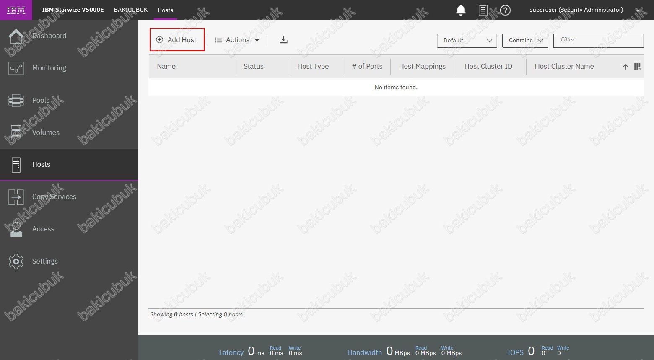Click the IBM logo
The image size is (654, 360).
(x=16, y=10)
